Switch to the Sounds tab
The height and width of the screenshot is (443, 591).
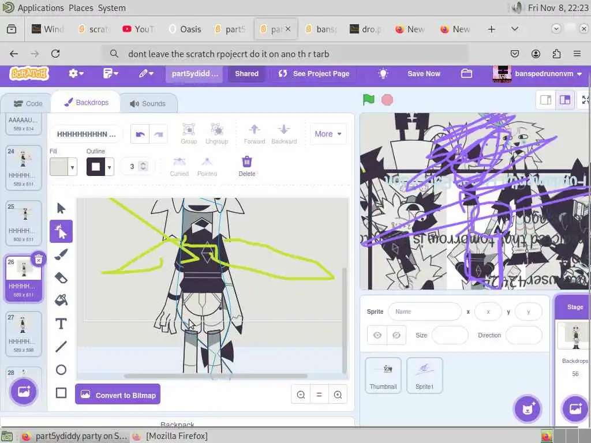(148, 104)
